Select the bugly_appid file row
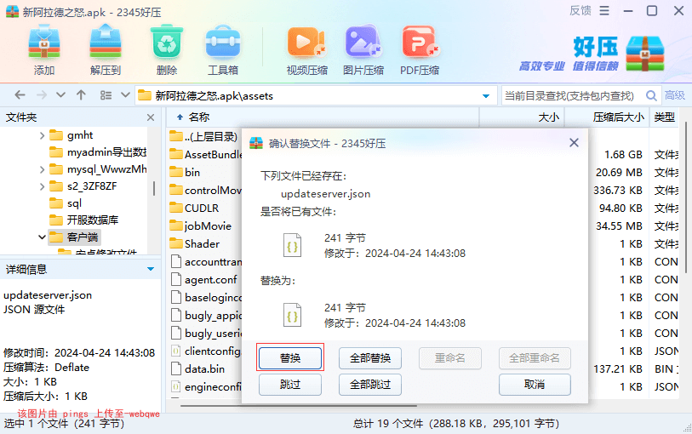 205,316
